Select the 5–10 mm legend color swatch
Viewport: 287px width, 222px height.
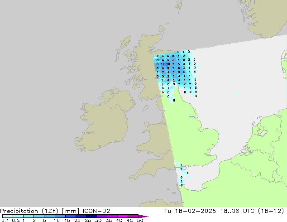pos(49,216)
